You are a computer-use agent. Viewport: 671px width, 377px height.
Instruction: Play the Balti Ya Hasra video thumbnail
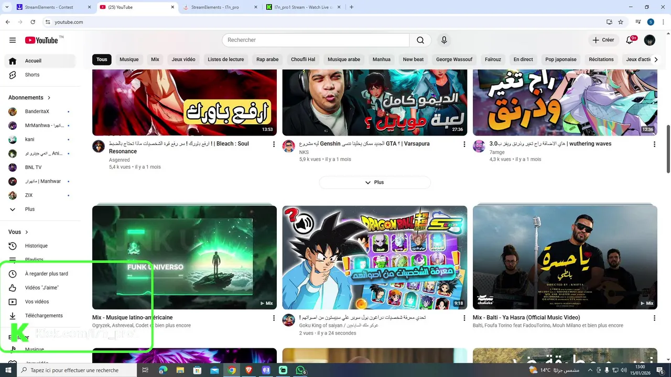565,257
